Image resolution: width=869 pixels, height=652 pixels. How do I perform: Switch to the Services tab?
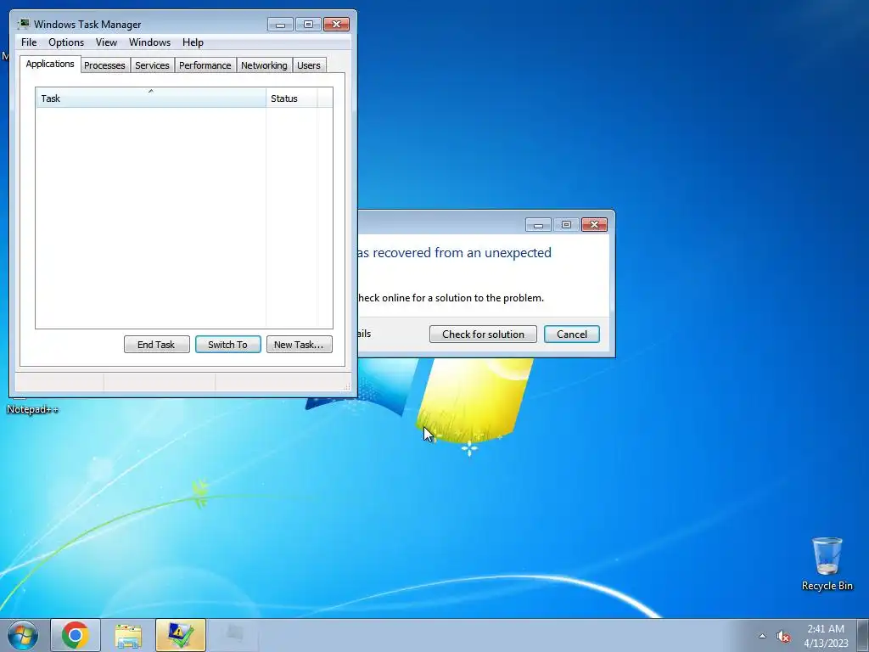click(152, 65)
